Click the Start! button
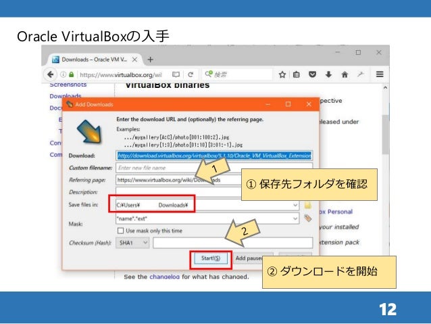Viewport: 431px width, 324px height. pyautogui.click(x=211, y=258)
